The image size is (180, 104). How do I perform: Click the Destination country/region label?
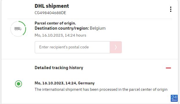click(62, 28)
